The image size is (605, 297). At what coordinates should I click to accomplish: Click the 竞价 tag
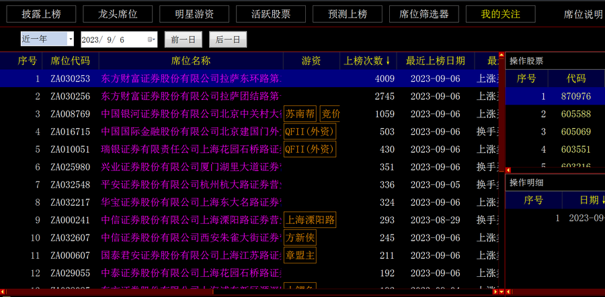(330, 114)
